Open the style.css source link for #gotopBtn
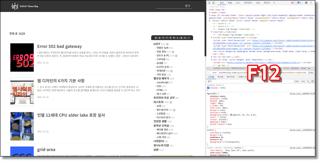Screen dimensions: 320x165 tap(302, 94)
